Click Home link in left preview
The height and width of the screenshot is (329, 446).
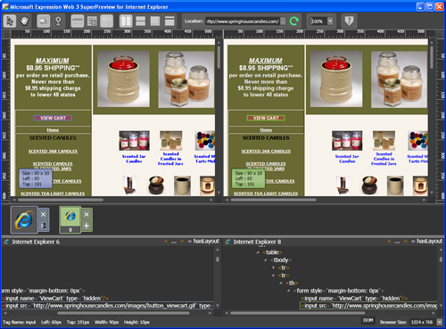[53, 130]
